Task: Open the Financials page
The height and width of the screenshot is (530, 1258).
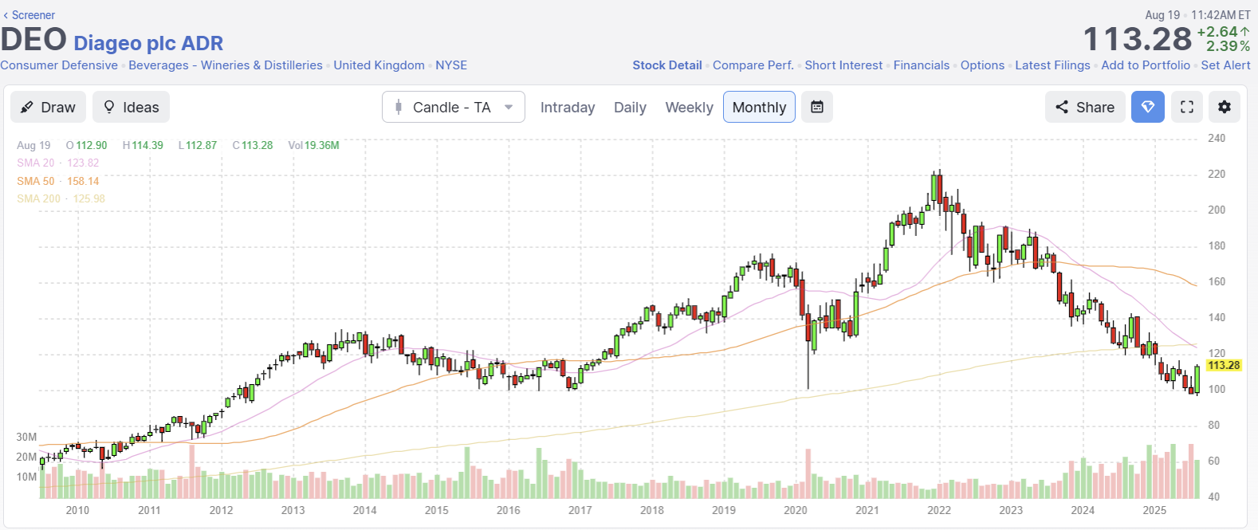Action: point(922,65)
